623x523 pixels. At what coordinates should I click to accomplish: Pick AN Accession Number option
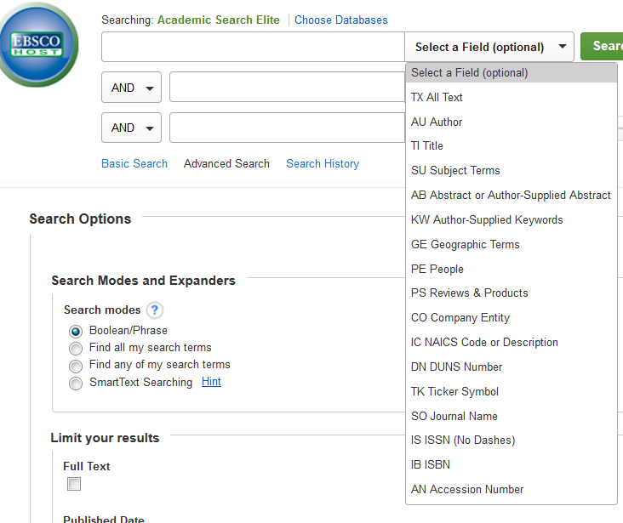point(467,490)
